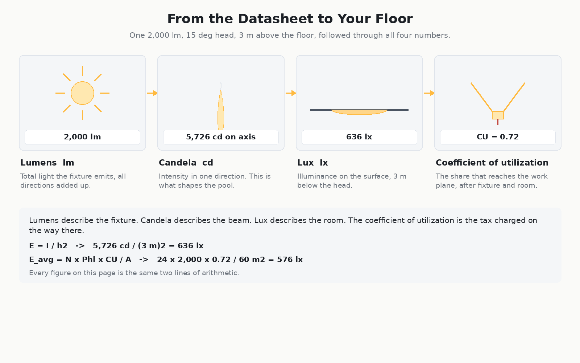580x363 pixels.
Task: Click the dark floor line in lux card
Action: [x=359, y=110]
